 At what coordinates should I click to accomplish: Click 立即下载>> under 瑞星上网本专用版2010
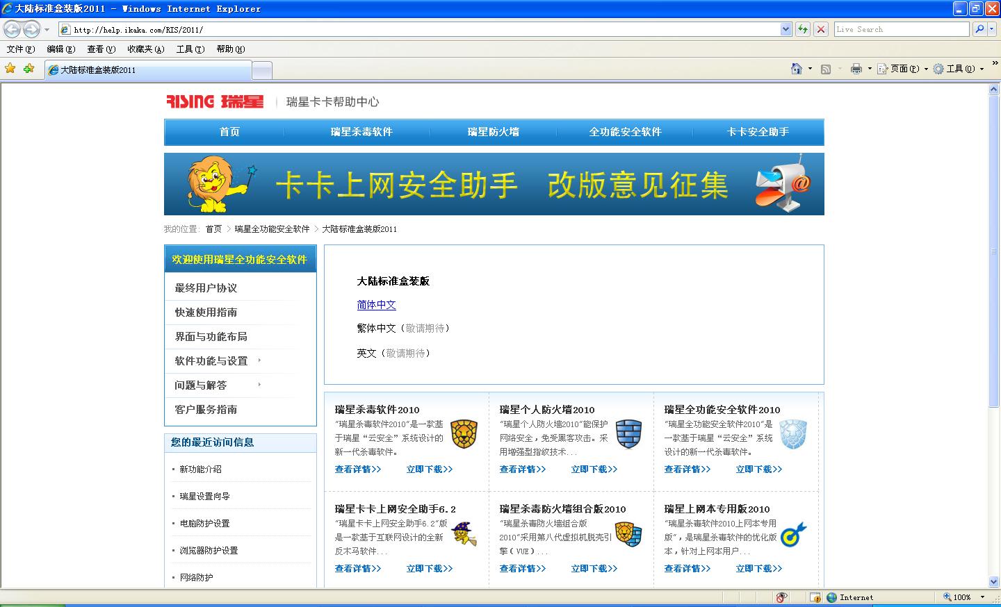pos(759,569)
